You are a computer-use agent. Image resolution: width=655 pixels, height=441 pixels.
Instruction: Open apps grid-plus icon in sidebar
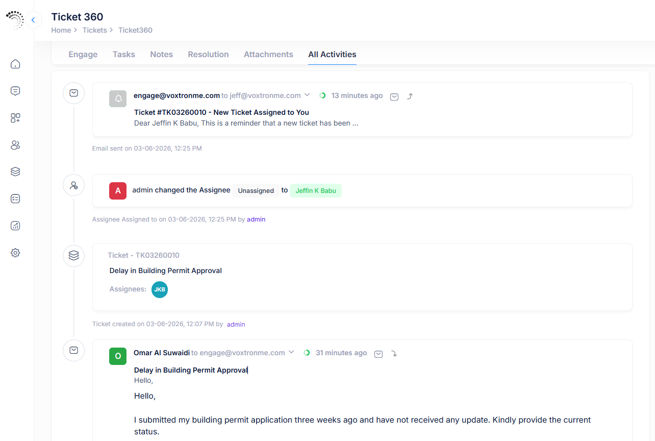15,118
